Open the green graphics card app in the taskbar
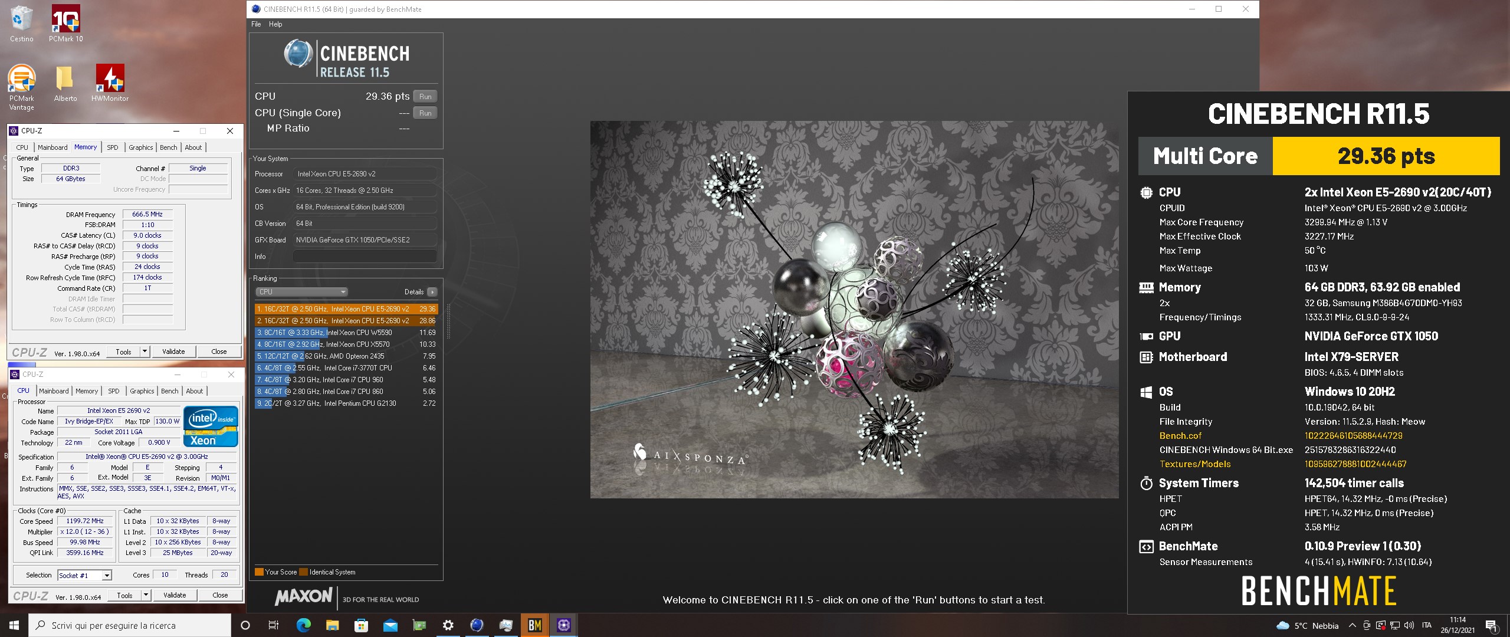The image size is (1510, 637). point(419,625)
